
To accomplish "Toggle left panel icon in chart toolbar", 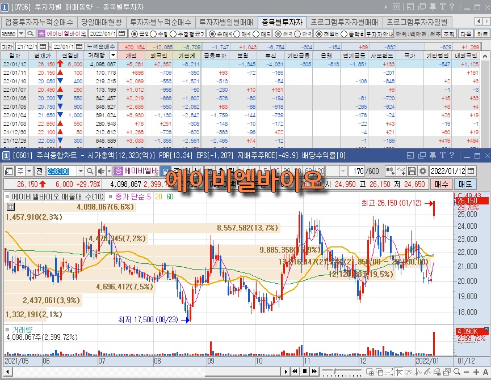I will click(9, 171).
